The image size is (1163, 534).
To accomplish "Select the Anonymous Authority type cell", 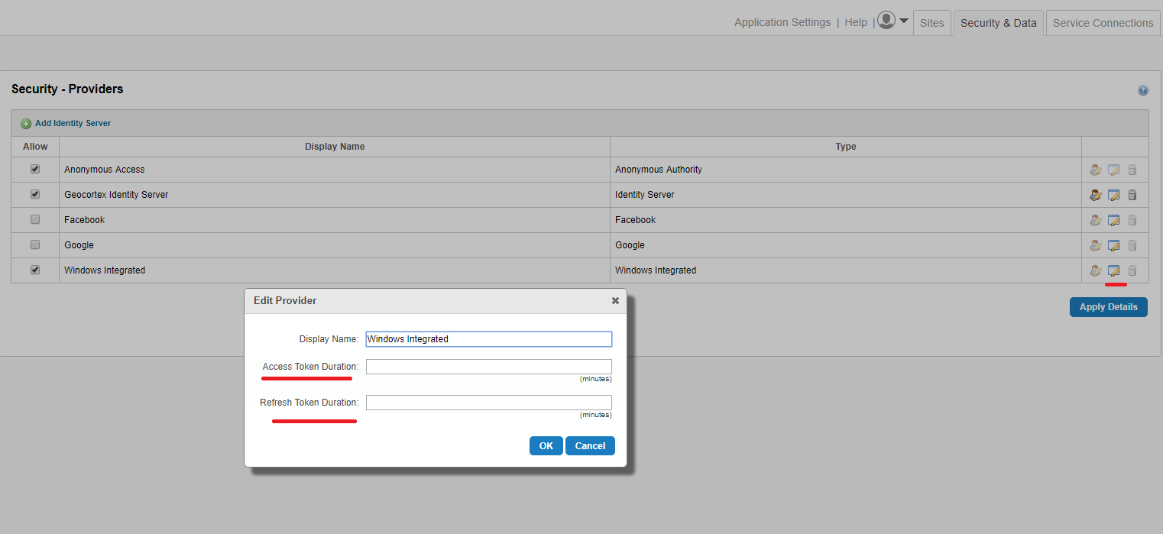I will [x=846, y=170].
